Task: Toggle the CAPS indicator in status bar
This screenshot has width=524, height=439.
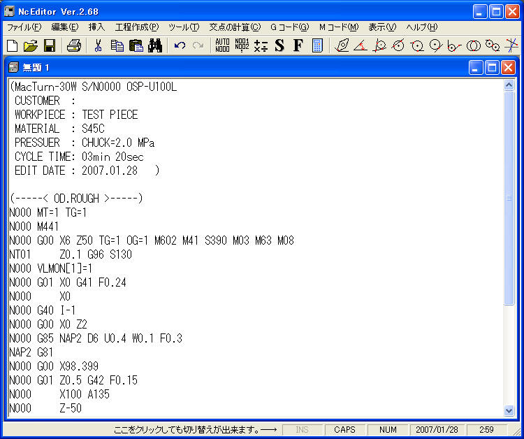Action: pos(344,430)
